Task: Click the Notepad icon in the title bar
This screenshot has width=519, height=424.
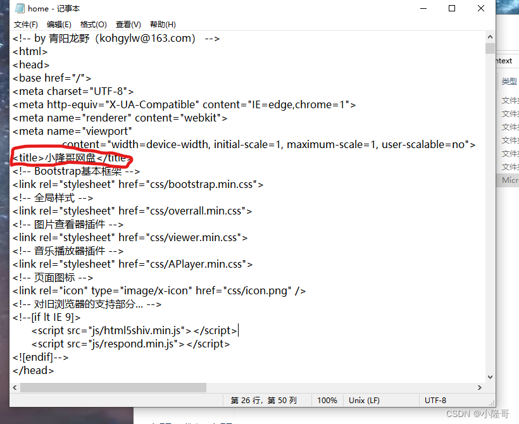Action: pos(20,8)
